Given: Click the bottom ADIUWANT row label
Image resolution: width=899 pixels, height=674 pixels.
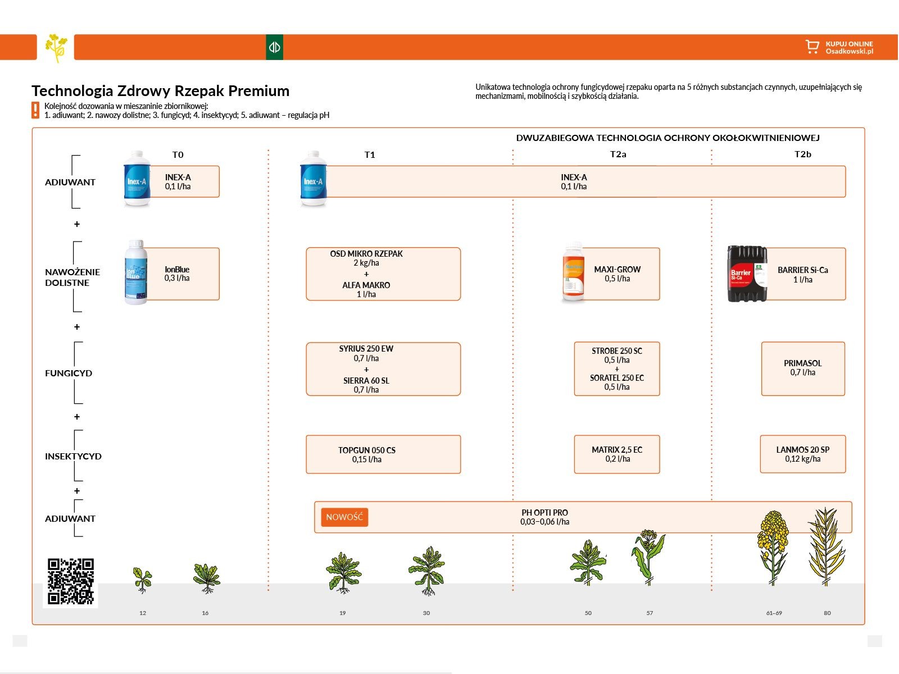Looking at the screenshot, I should coord(70,518).
